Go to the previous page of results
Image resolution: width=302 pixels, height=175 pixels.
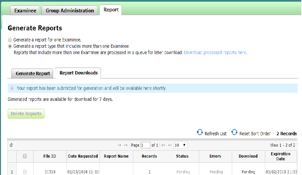126,145
